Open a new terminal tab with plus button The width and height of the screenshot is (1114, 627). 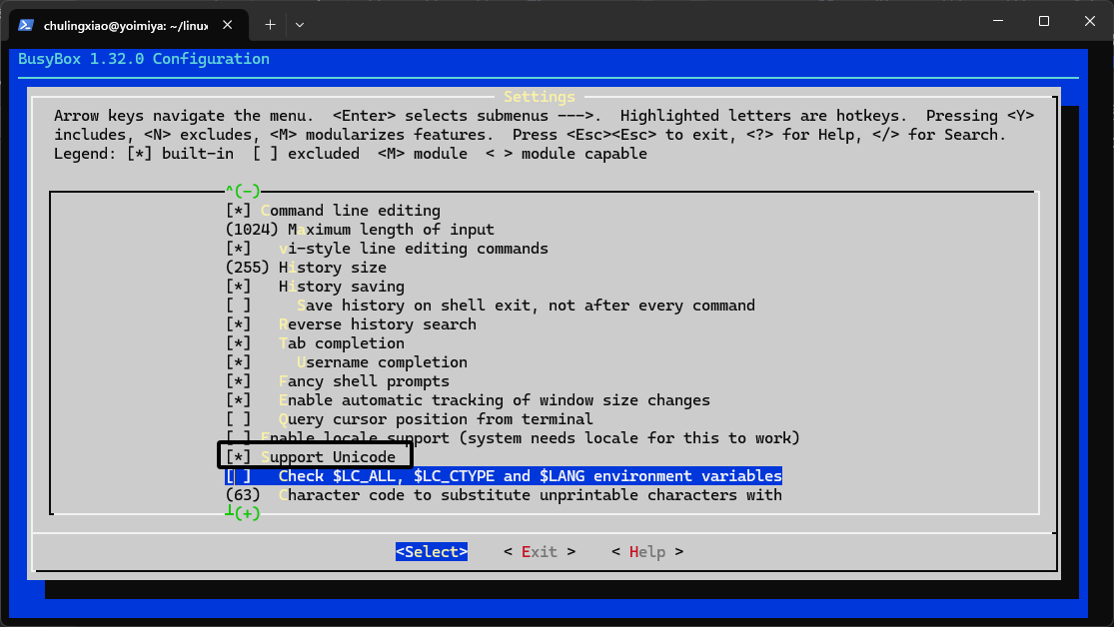(x=270, y=25)
